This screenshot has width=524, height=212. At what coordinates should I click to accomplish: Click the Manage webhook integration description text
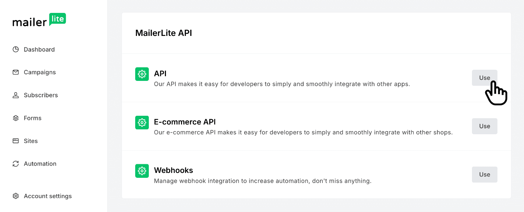click(263, 181)
